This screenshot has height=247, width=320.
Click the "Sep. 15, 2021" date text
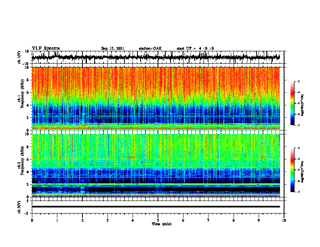click(113, 48)
